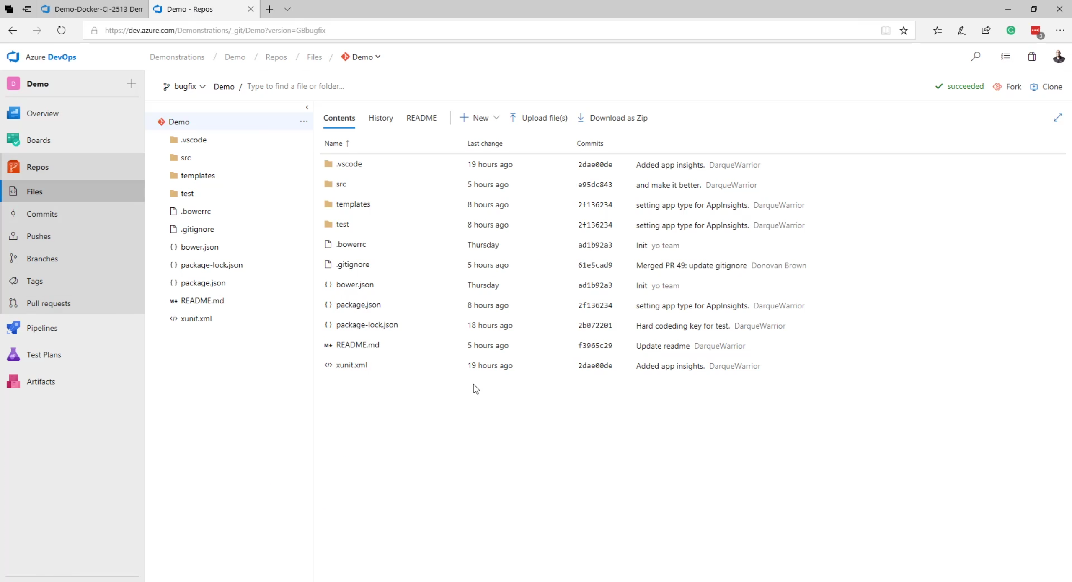Screen dimensions: 1072x582
Task: Toggle full screen mode icon
Action: tap(1058, 117)
